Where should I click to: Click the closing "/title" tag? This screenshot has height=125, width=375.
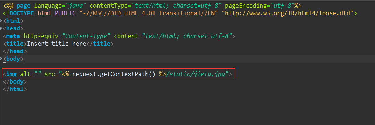[x=100, y=44]
